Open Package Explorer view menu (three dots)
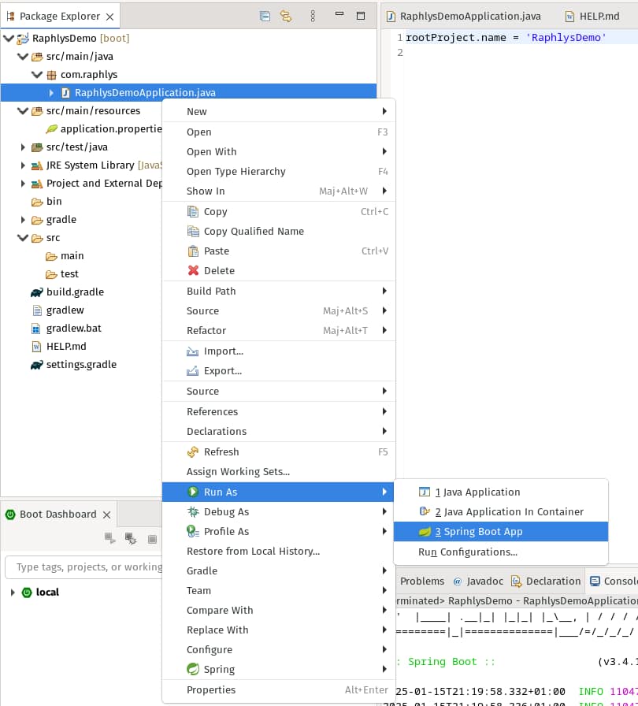This screenshot has width=638, height=706. (x=313, y=16)
